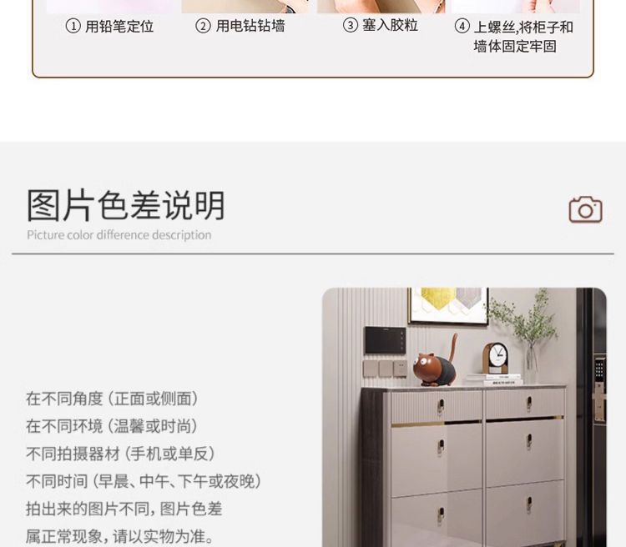Click the 图片色差说明 heading

point(126,206)
